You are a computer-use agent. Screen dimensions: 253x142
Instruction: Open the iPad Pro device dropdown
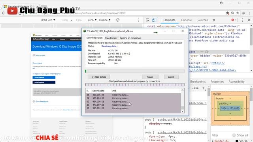tap(48, 20)
